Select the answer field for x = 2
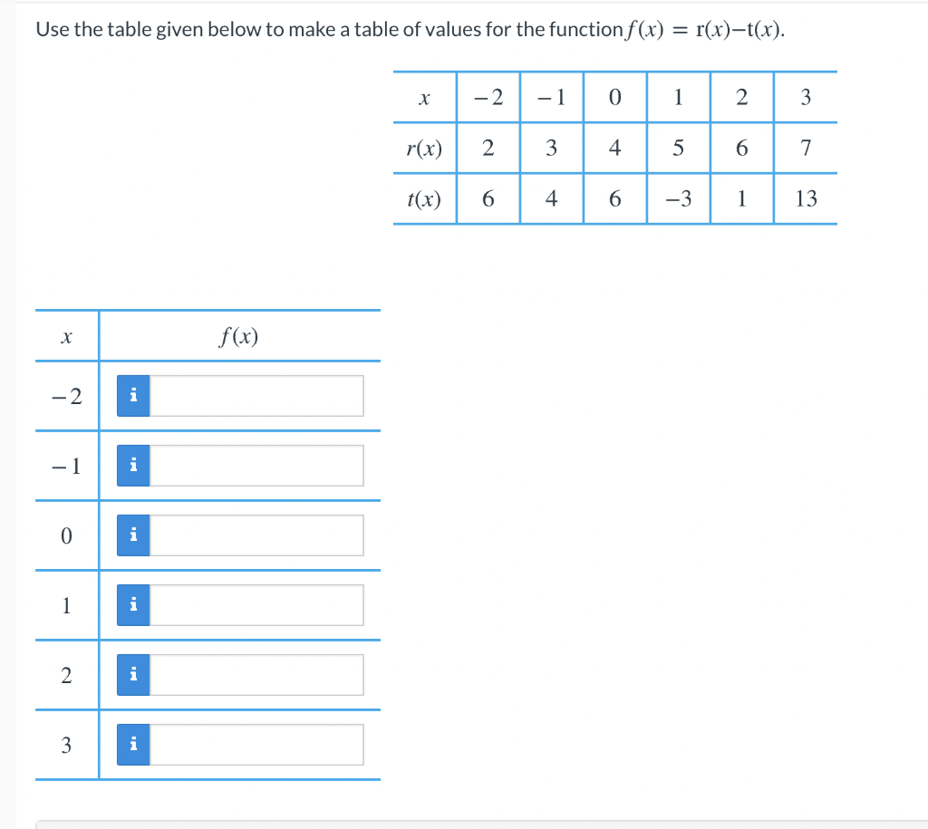Screen dimensions: 928x829 [x=256, y=674]
